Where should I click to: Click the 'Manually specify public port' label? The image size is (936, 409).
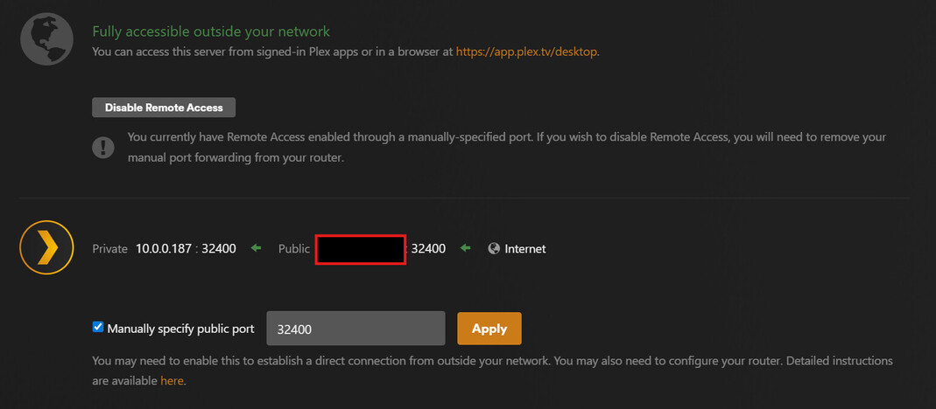(x=180, y=329)
